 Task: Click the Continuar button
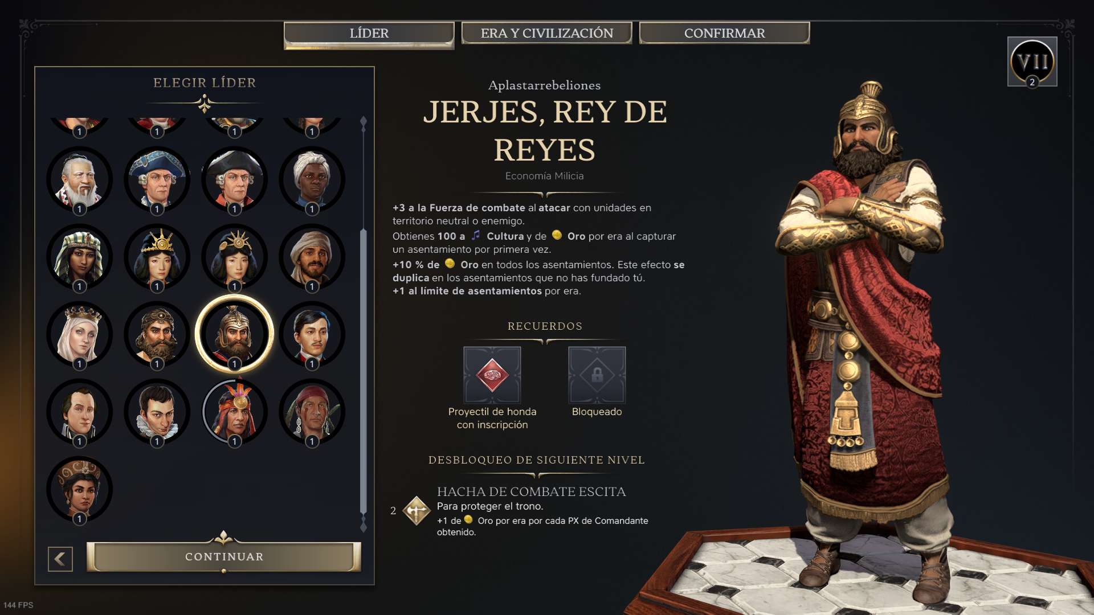tap(224, 556)
